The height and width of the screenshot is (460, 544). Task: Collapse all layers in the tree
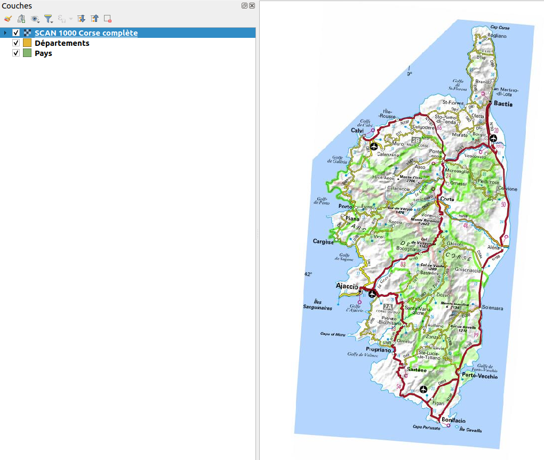(95, 19)
